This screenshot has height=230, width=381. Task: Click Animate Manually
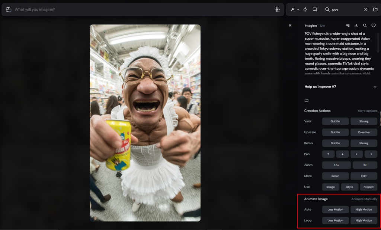pos(364,199)
